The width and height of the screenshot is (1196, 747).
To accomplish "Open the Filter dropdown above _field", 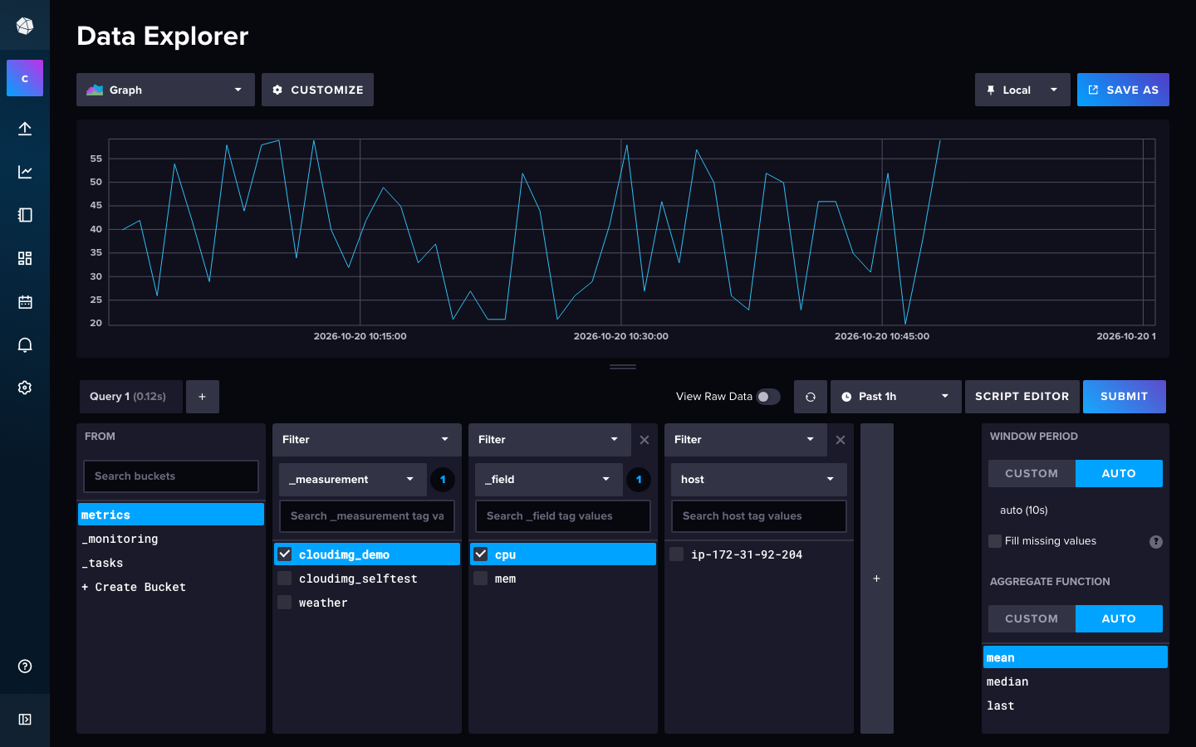I will (x=550, y=440).
